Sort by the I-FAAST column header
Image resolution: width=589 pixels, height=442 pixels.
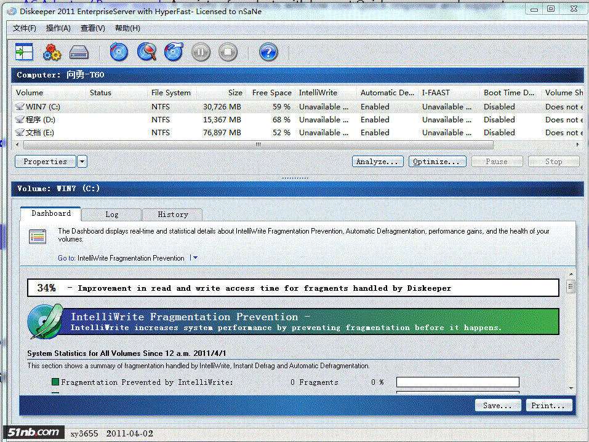pyautogui.click(x=449, y=93)
